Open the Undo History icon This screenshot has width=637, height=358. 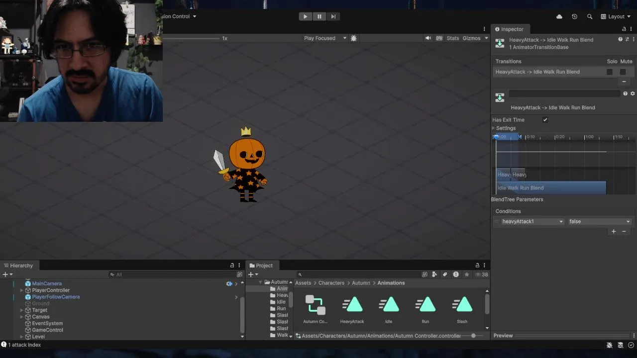tap(574, 16)
